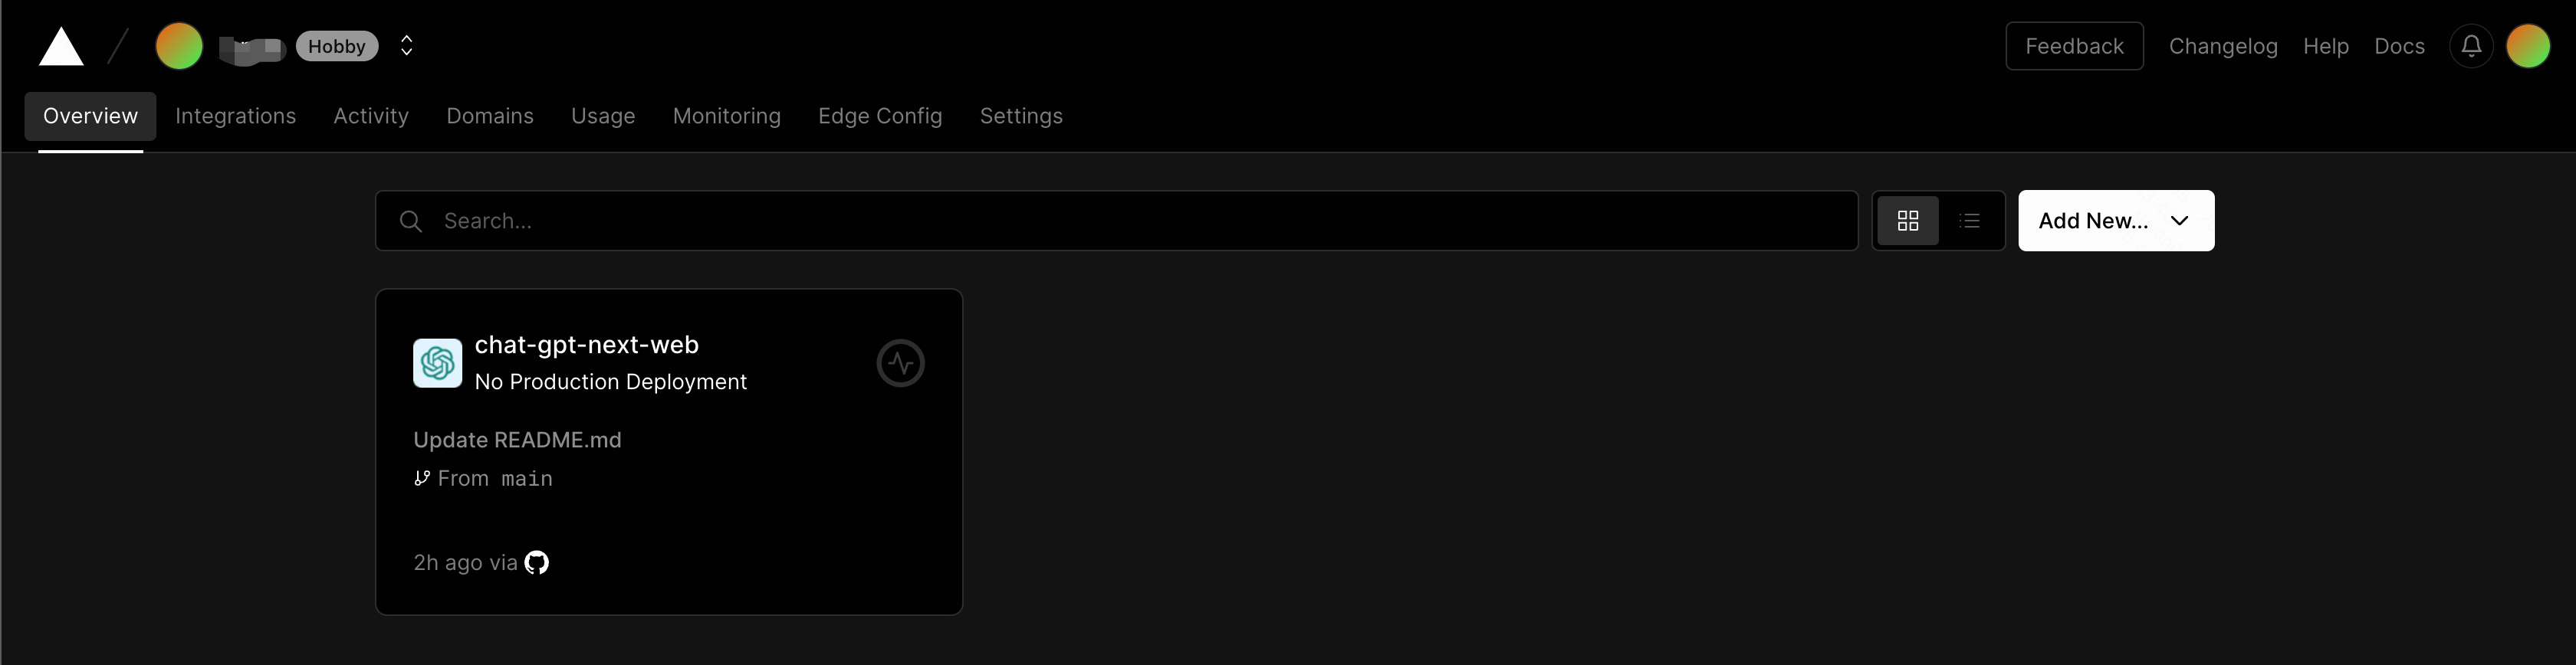
Task: Open the Edge Config tab
Action: tap(880, 116)
